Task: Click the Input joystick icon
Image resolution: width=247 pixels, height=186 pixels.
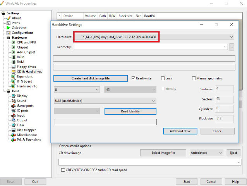Action: [14, 115]
